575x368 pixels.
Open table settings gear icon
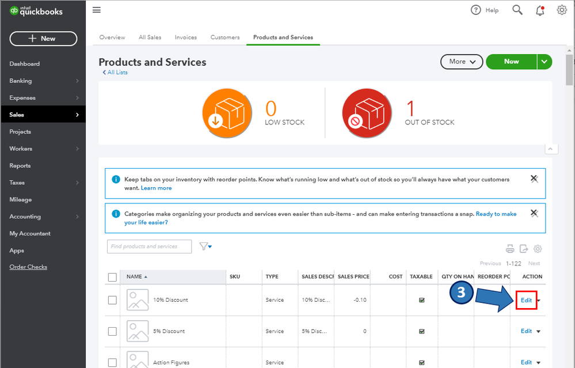[x=538, y=249]
